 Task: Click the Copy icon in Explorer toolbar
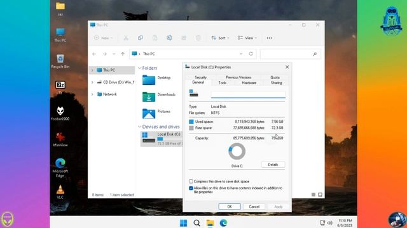[x=141, y=38]
